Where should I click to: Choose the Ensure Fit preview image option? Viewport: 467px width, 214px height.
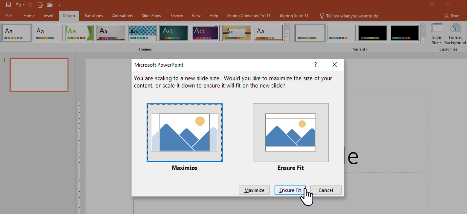coord(291,133)
